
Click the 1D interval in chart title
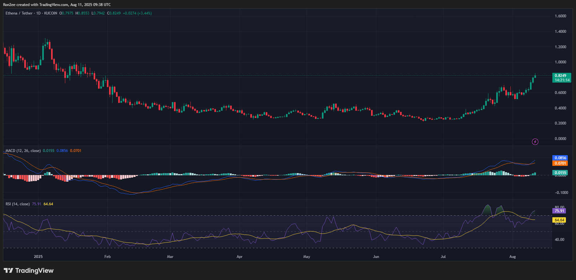38,13
